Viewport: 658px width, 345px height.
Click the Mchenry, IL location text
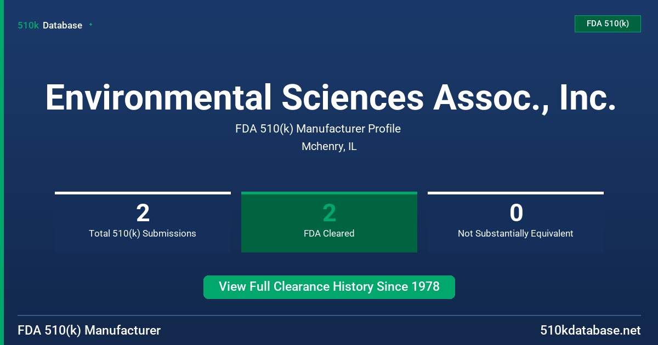(329, 147)
